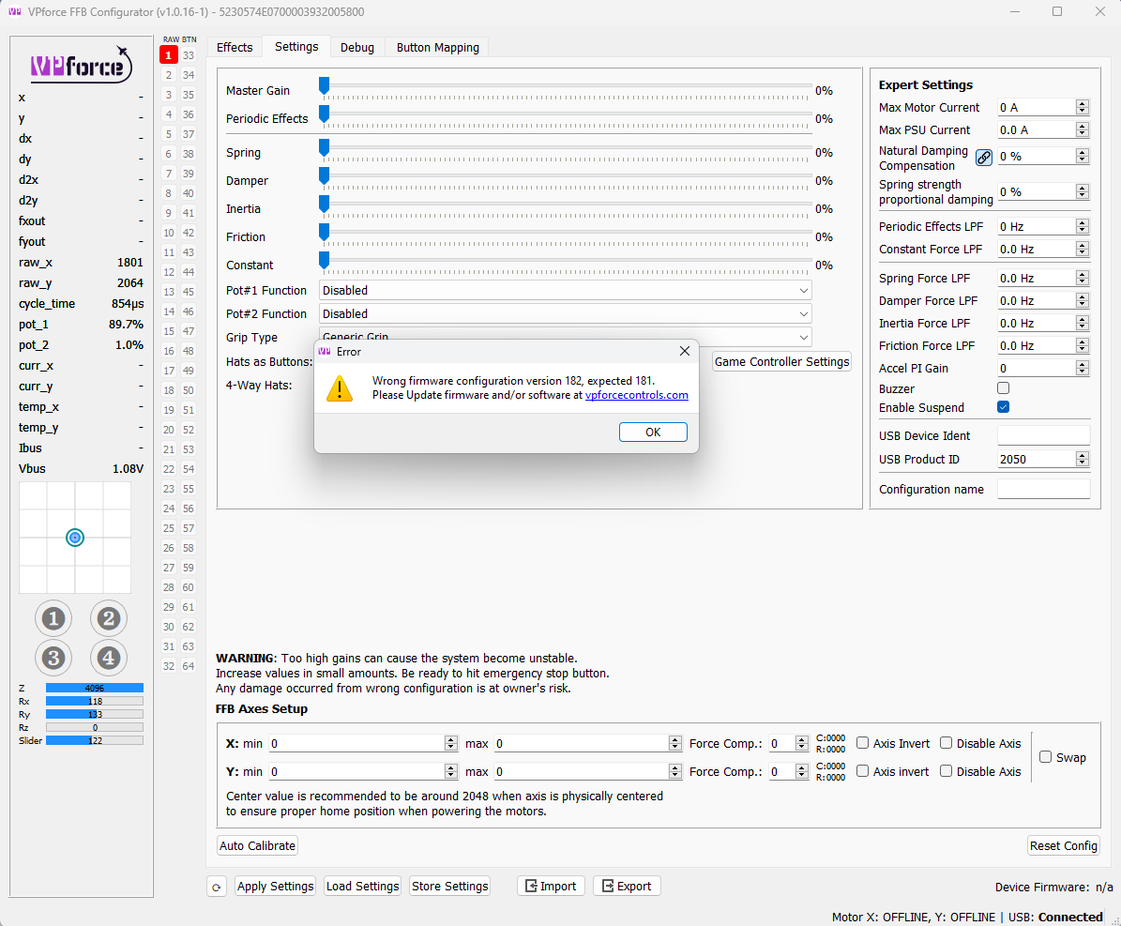Click the yellow warning icon in Error dialog

click(340, 388)
